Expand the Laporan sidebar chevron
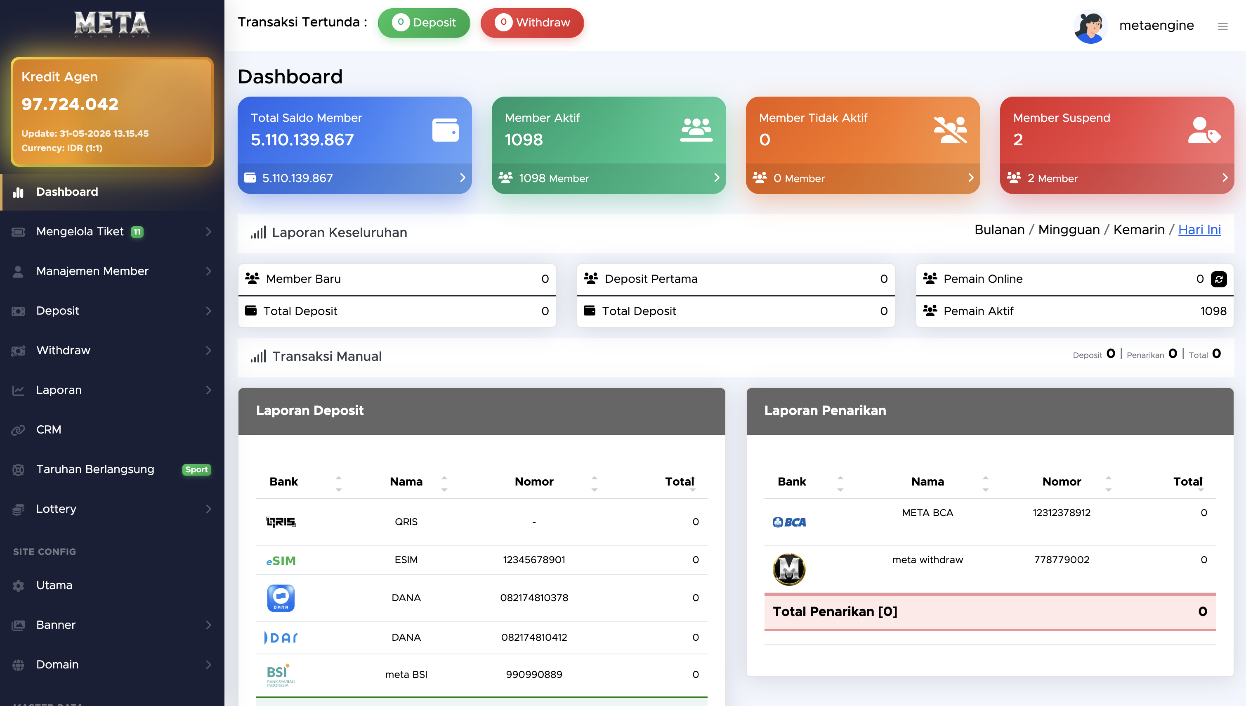Viewport: 1246px width, 706px height. (208, 390)
